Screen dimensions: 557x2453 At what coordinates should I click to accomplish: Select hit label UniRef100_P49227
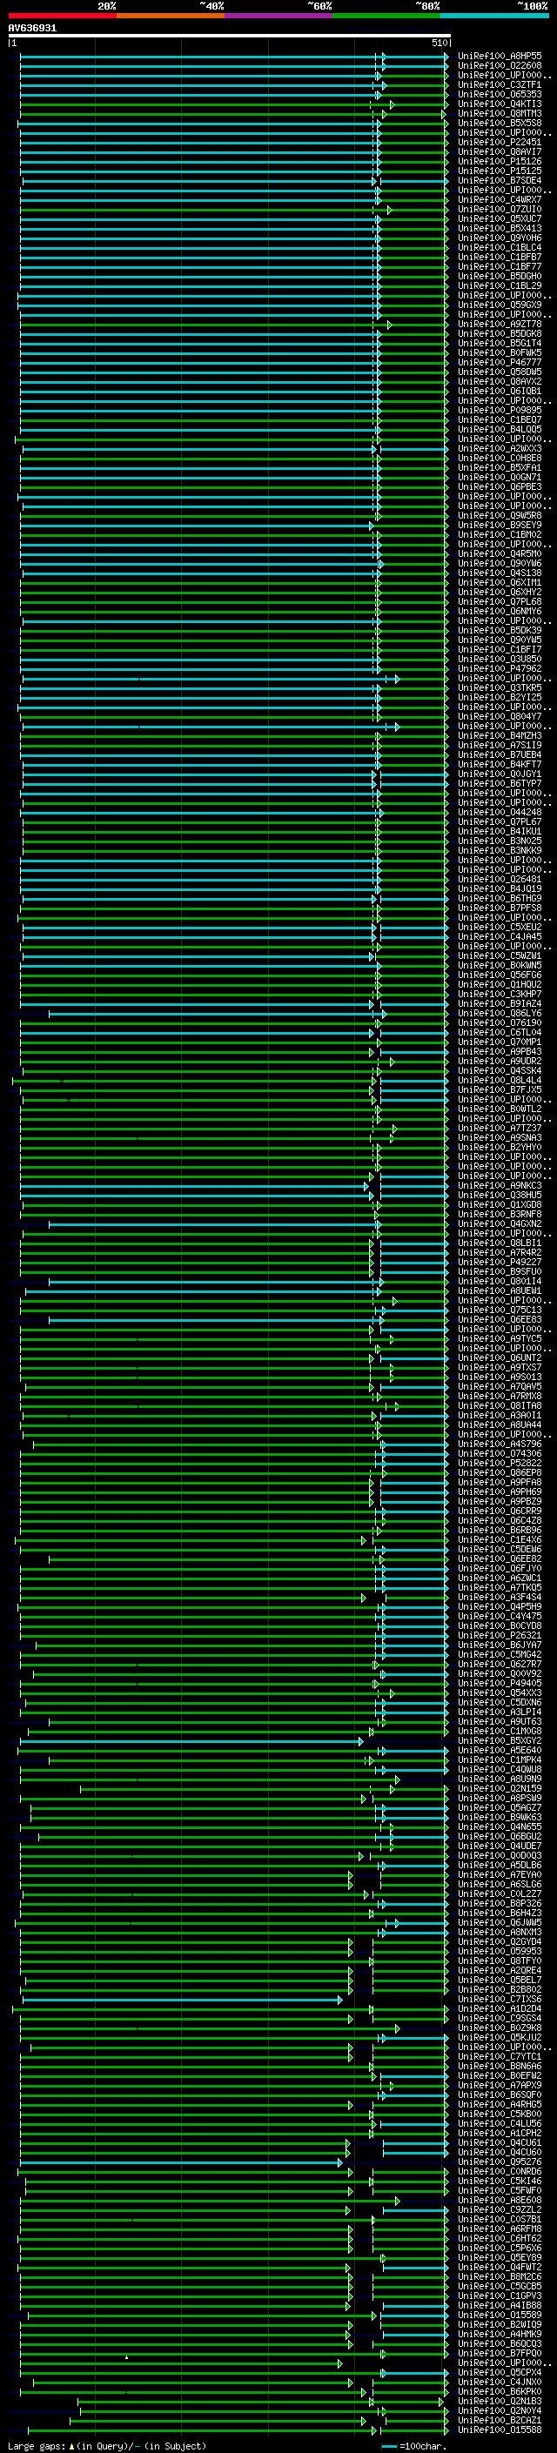[x=500, y=1262]
